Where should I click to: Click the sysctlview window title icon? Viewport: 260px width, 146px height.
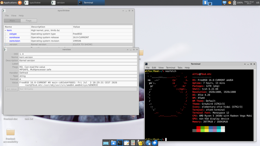[4, 11]
